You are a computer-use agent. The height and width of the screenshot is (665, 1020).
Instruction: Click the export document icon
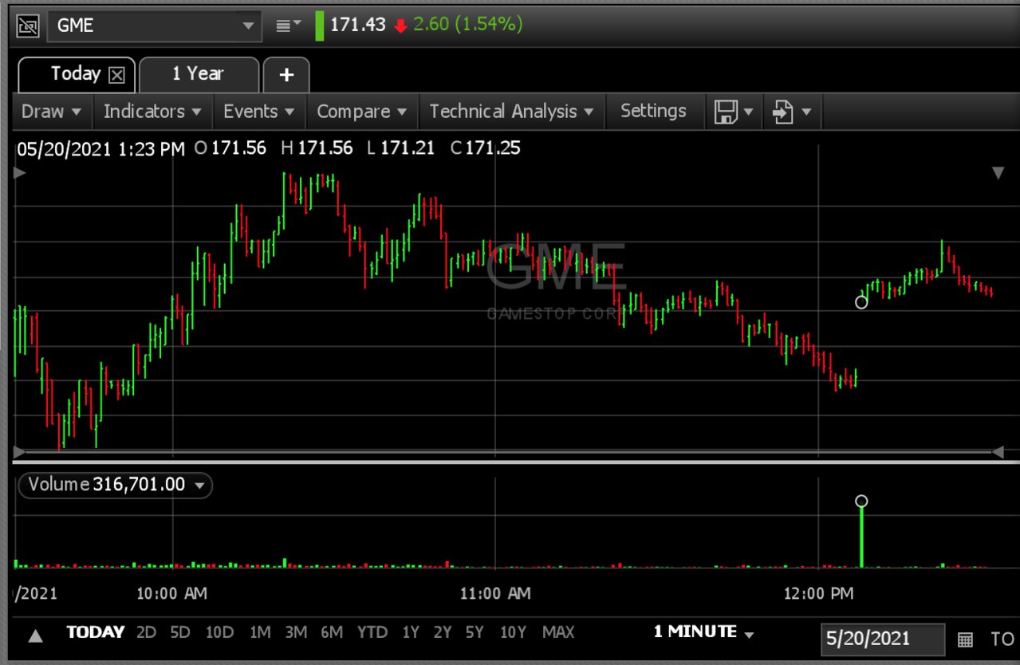click(x=783, y=112)
